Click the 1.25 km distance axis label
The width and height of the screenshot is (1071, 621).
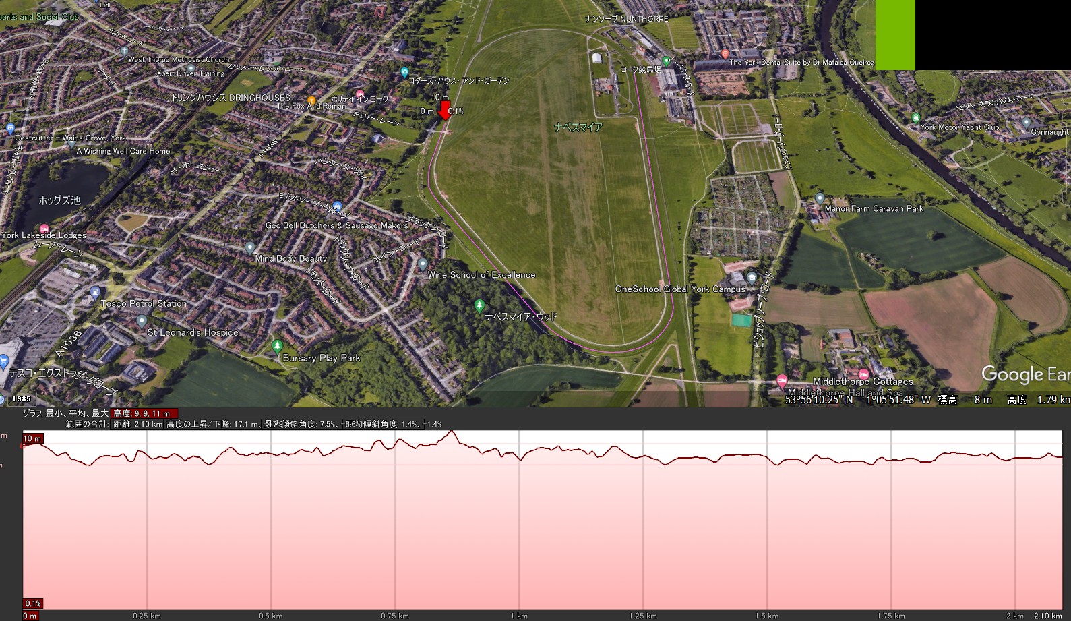click(x=643, y=616)
